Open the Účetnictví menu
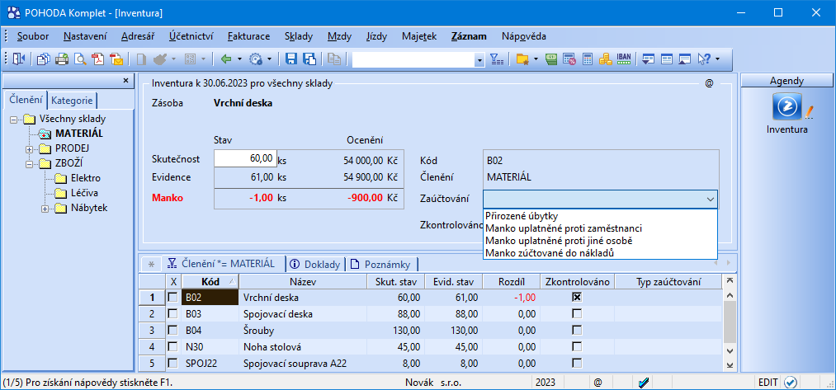 click(191, 37)
